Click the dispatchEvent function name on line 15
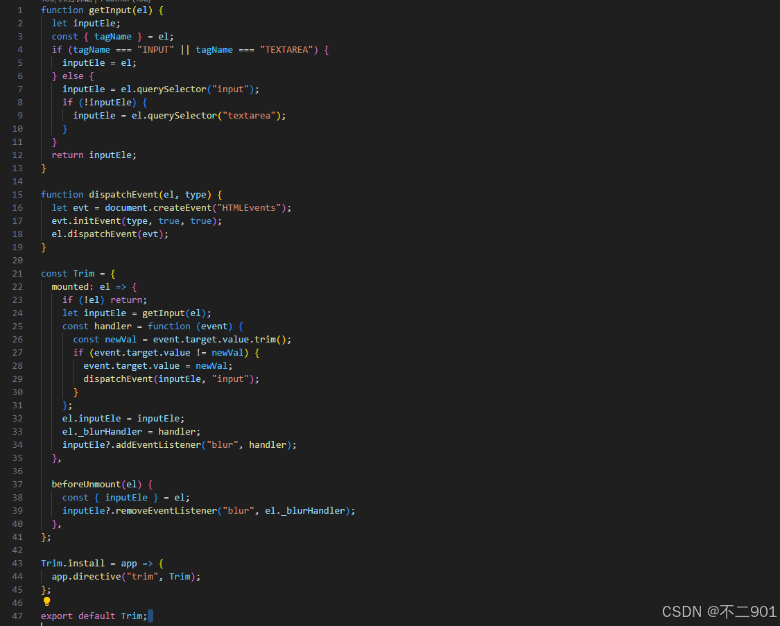Image resolution: width=780 pixels, height=626 pixels. pyautogui.click(x=123, y=194)
